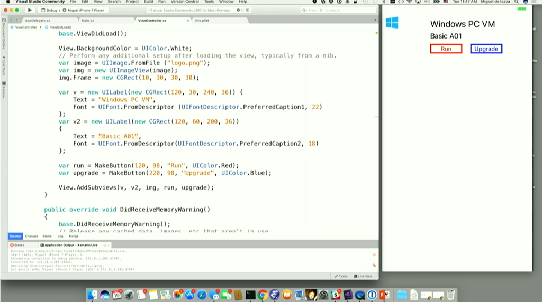Click the info circle icon in status area
The height and width of the screenshot is (302, 542).
pyautogui.click(x=248, y=11)
